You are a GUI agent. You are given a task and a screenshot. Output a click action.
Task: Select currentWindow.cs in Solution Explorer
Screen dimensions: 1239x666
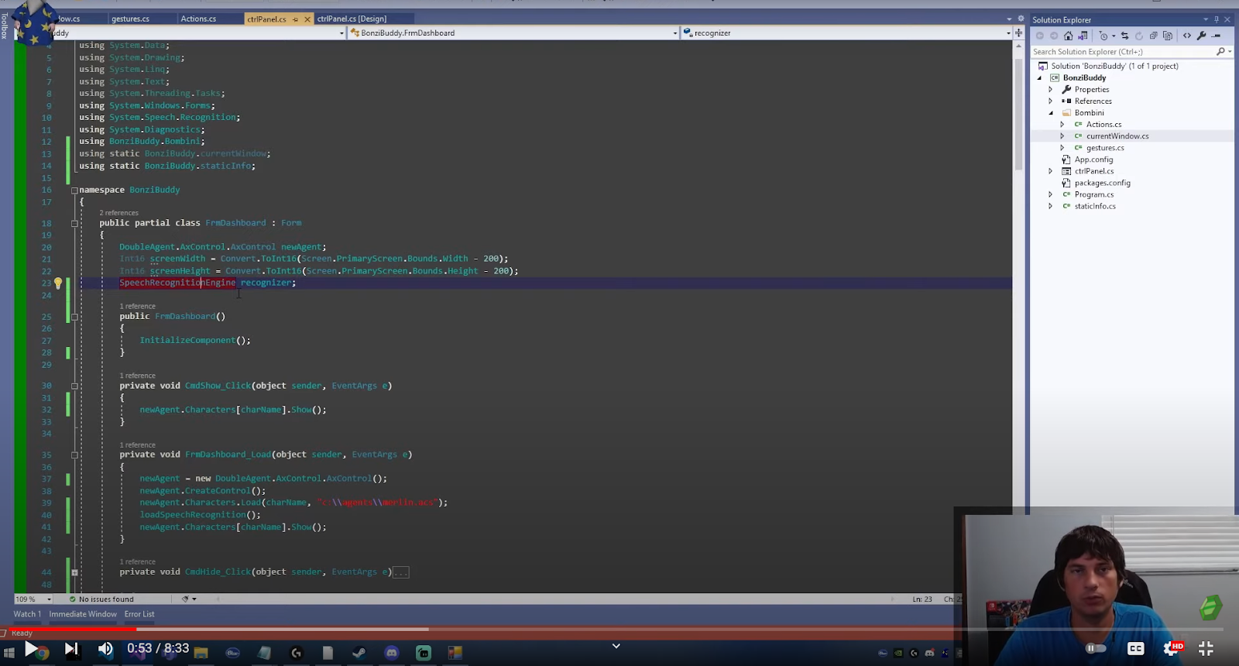click(x=1117, y=136)
